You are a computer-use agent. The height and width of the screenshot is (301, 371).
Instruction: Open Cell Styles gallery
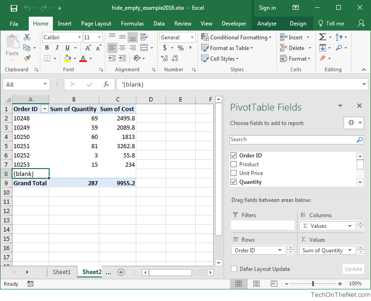pyautogui.click(x=220, y=58)
